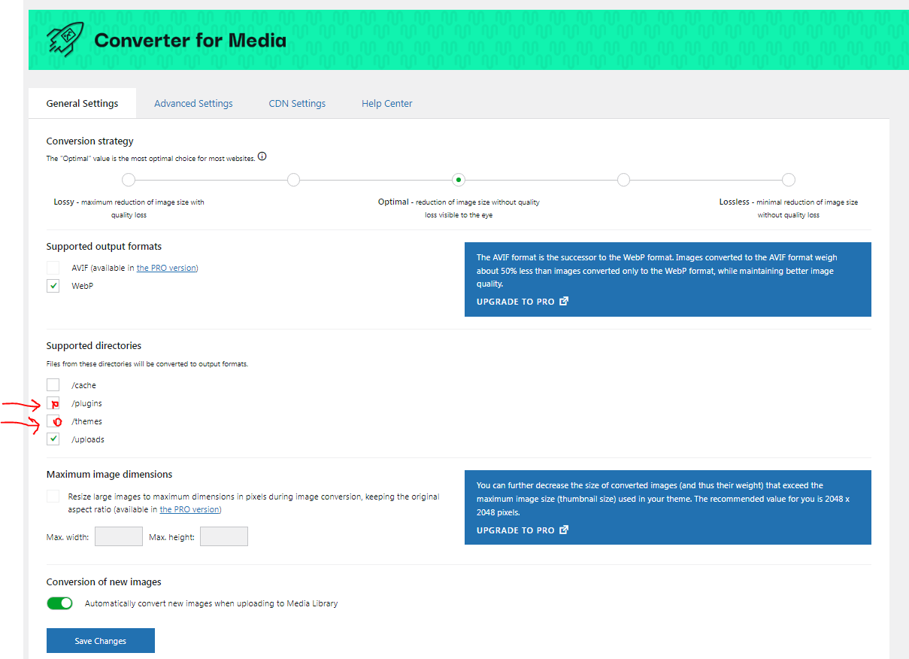This screenshot has height=659, width=909.
Task: Select the Lossy conversion strategy
Action: coord(129,180)
